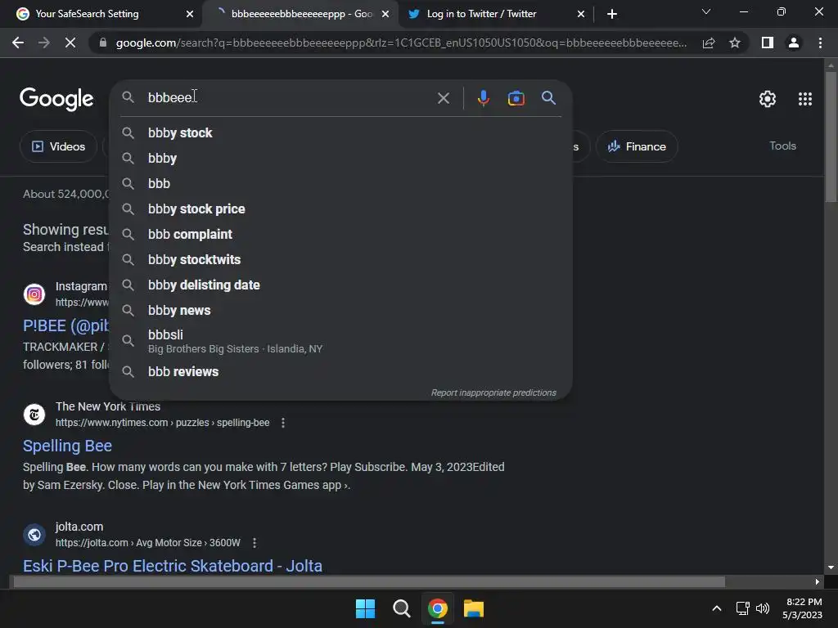This screenshot has height=628, width=838.
Task: Click Report inappropriate predictions link
Action: click(x=493, y=392)
